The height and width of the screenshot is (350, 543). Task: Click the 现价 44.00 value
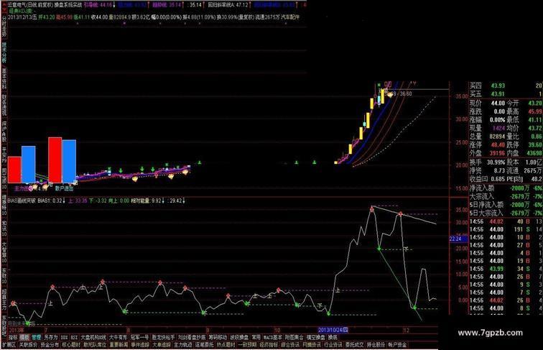(498, 103)
